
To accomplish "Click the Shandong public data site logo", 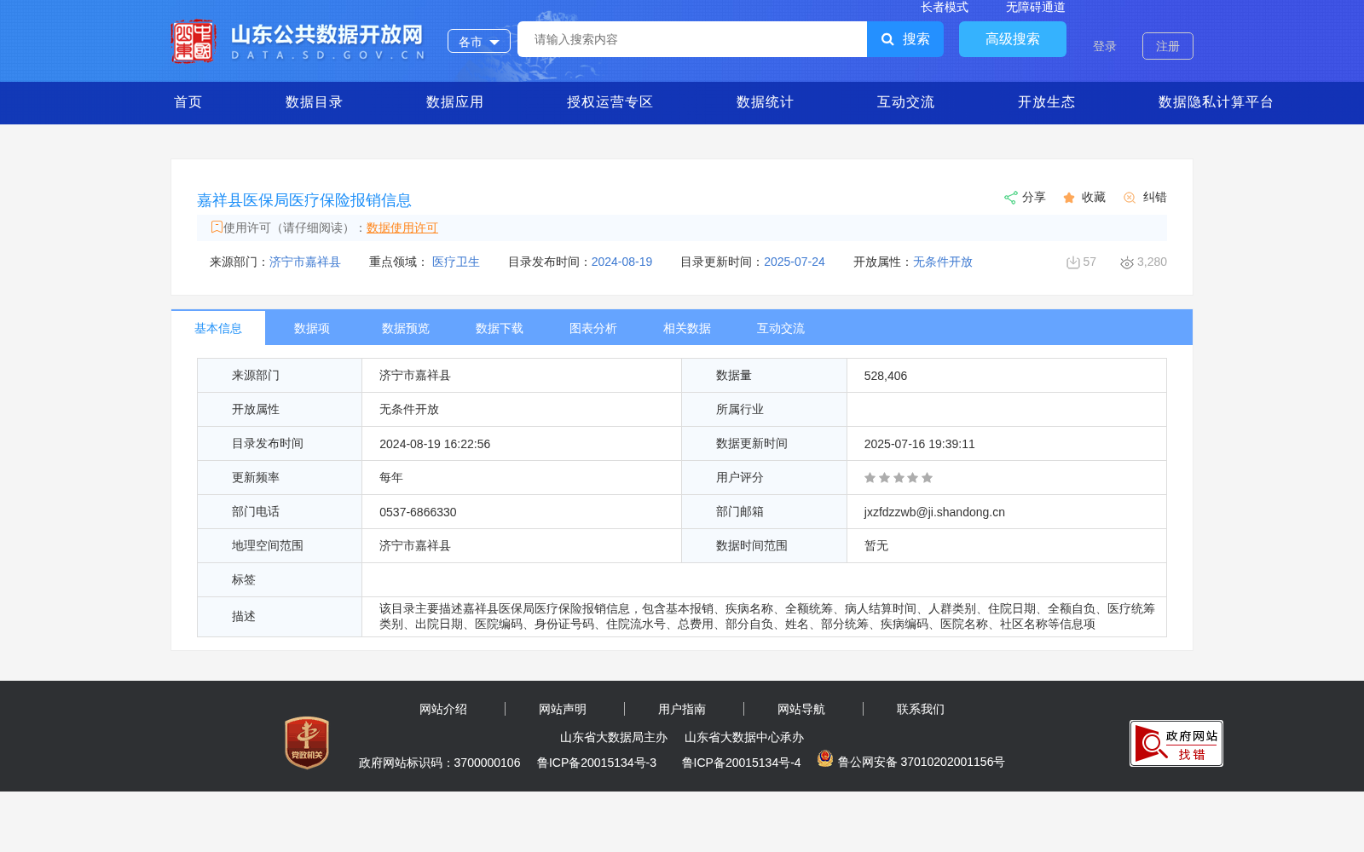I will pos(298,41).
